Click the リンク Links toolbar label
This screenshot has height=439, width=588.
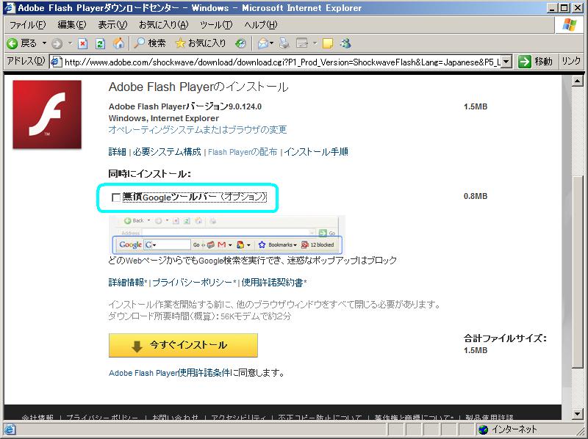[x=571, y=61]
